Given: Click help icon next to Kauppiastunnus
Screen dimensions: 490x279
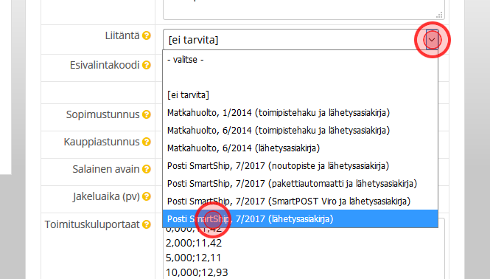Looking at the screenshot, I should pyautogui.click(x=146, y=142).
